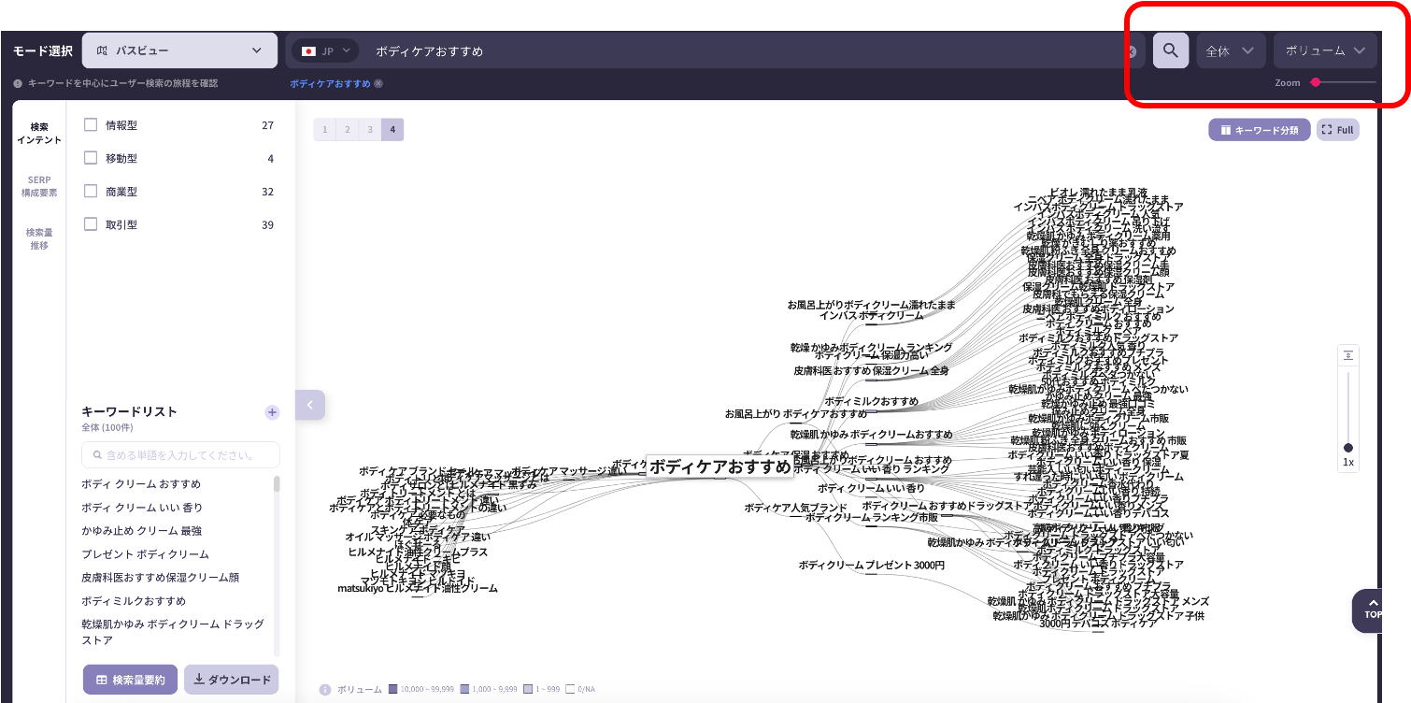Click the plus icon beside キーワードリスト
The height and width of the screenshot is (703, 1411).
[272, 412]
